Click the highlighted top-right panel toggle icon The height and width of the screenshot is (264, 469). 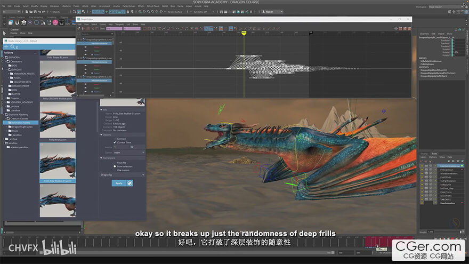pyautogui.click(x=466, y=12)
